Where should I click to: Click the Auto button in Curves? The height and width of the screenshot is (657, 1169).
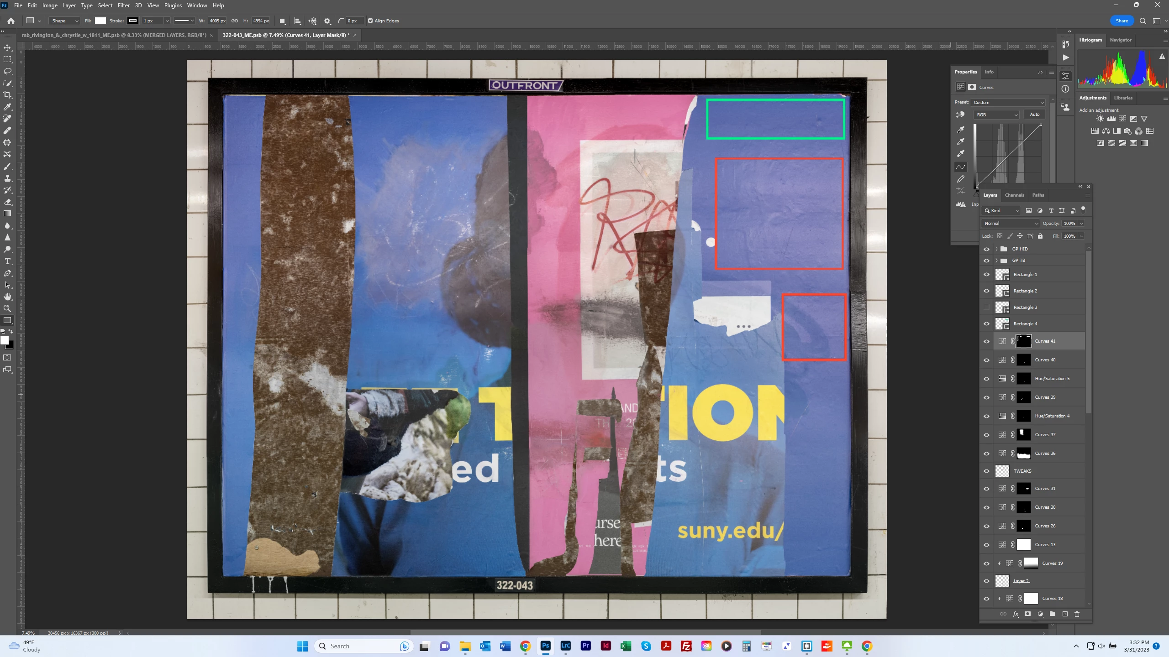tap(1034, 115)
